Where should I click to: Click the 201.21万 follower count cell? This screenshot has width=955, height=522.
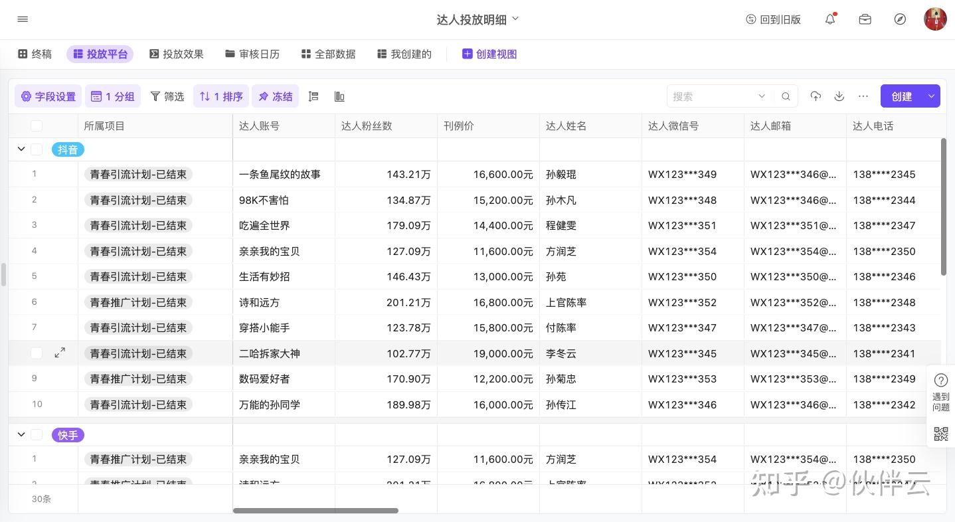(x=386, y=302)
